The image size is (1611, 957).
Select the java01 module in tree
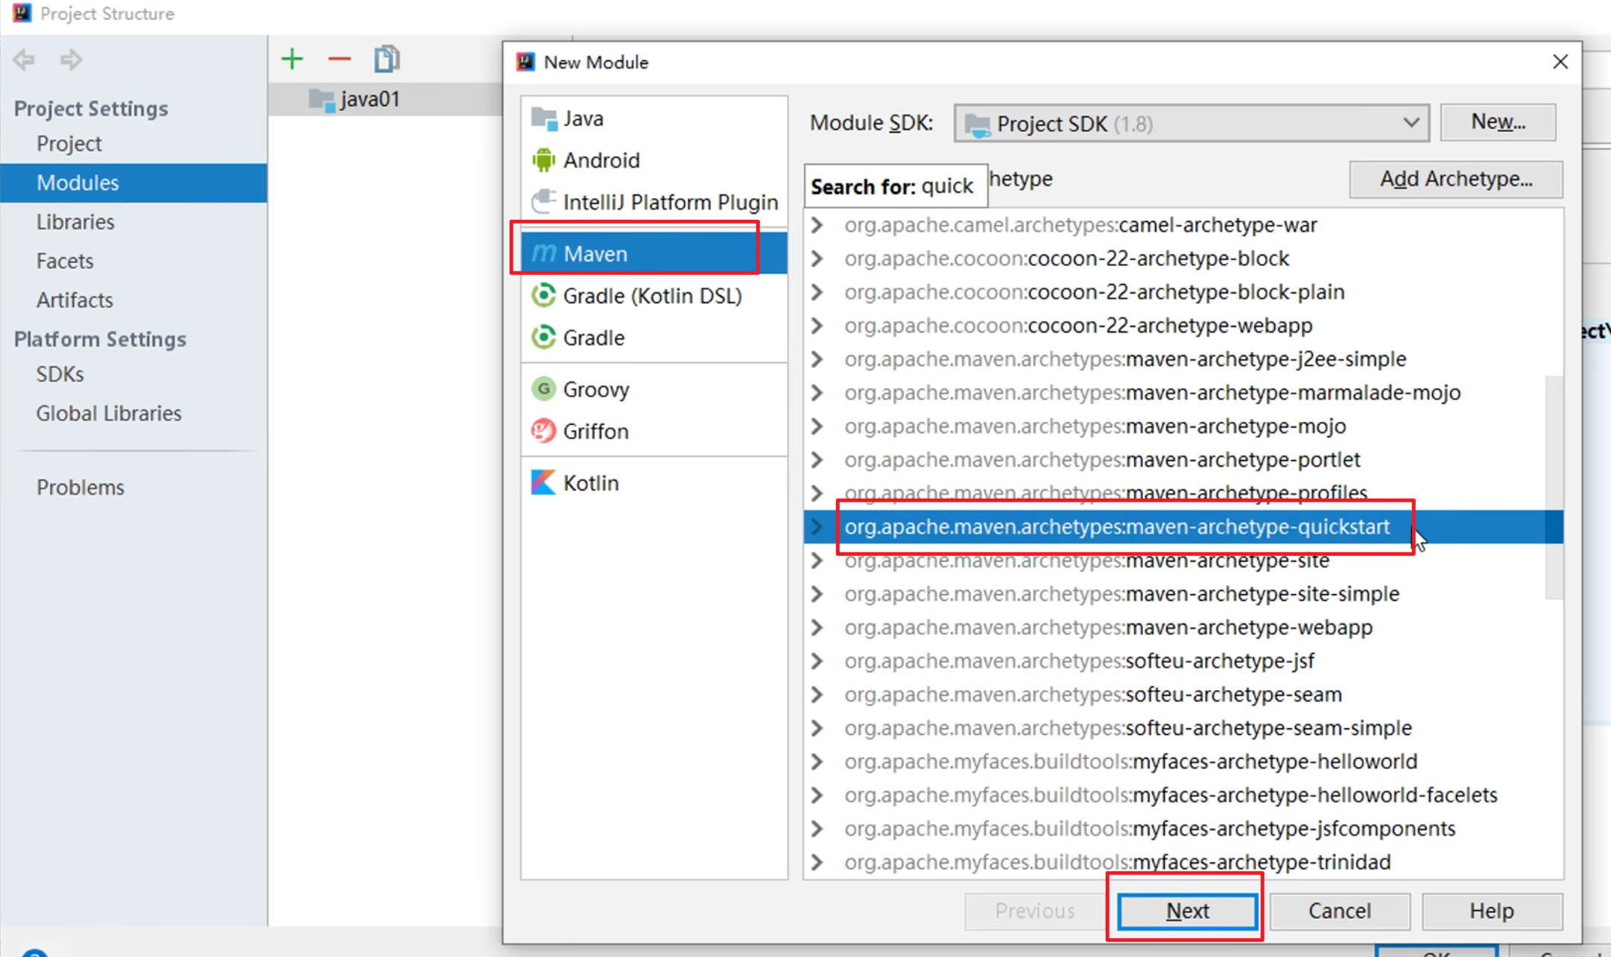point(370,99)
